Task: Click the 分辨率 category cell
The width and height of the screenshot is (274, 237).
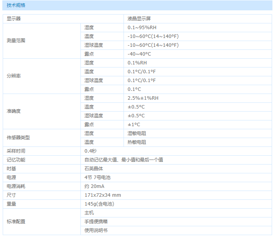Action: pyautogui.click(x=14, y=76)
